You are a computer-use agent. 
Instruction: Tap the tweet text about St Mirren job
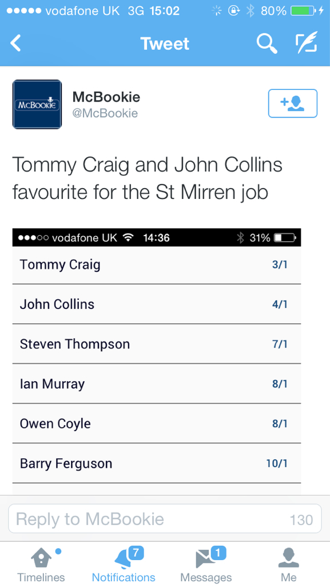pyautogui.click(x=148, y=179)
